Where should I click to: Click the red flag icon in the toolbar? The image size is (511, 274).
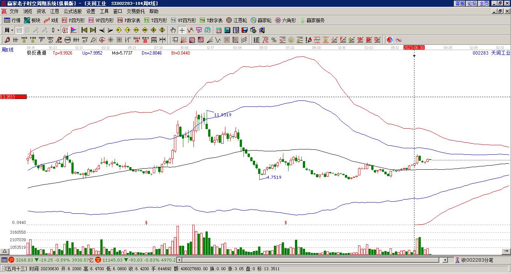pyautogui.click(x=74, y=30)
